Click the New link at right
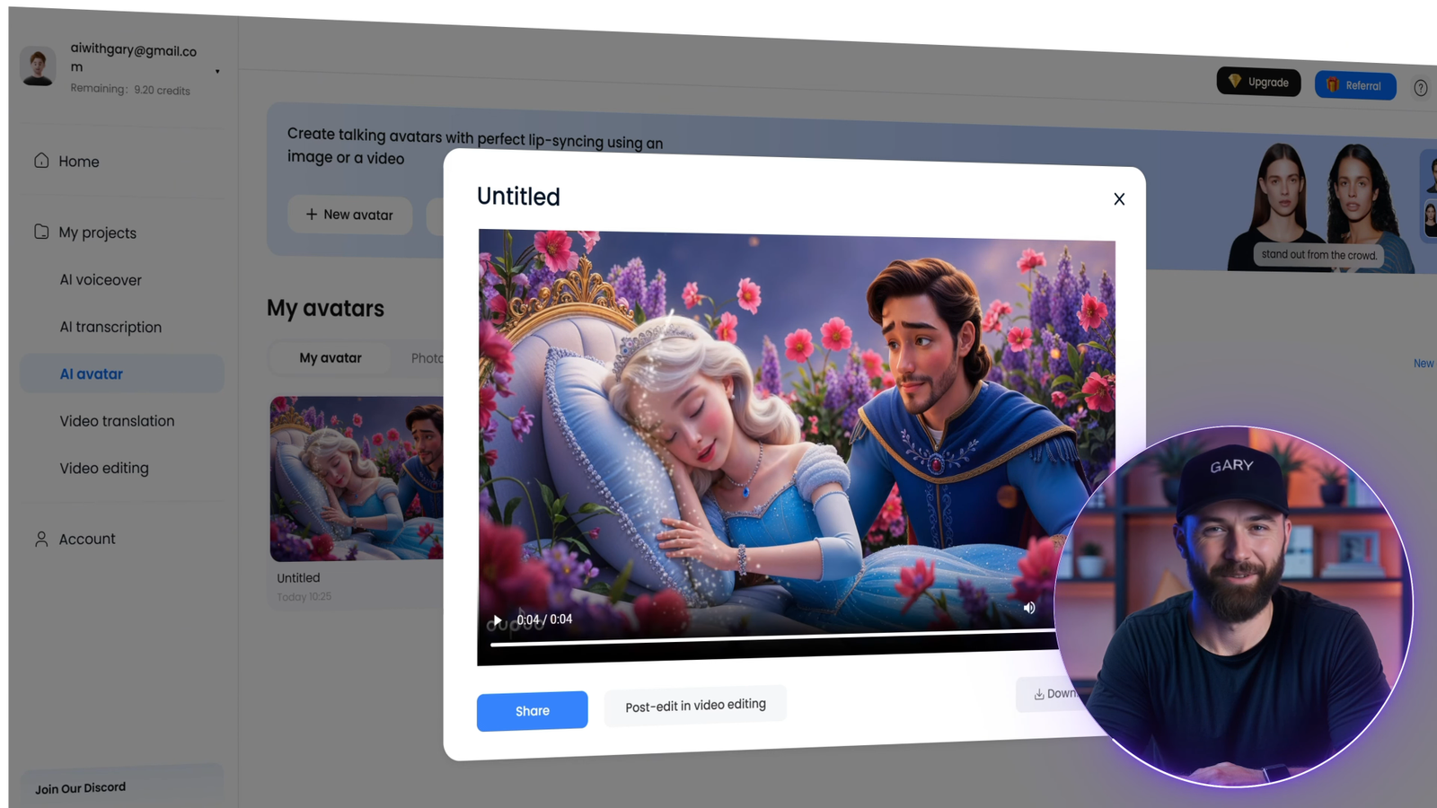1437x808 pixels. 1424,364
